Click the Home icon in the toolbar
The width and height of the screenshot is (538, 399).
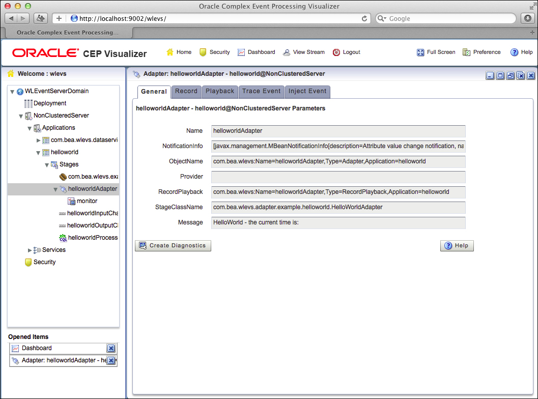tap(170, 52)
